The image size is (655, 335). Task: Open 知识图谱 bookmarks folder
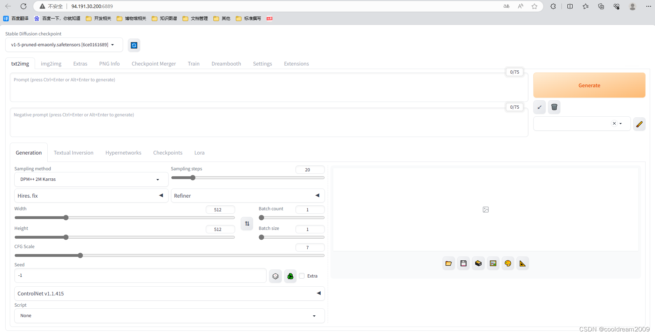[x=165, y=19]
